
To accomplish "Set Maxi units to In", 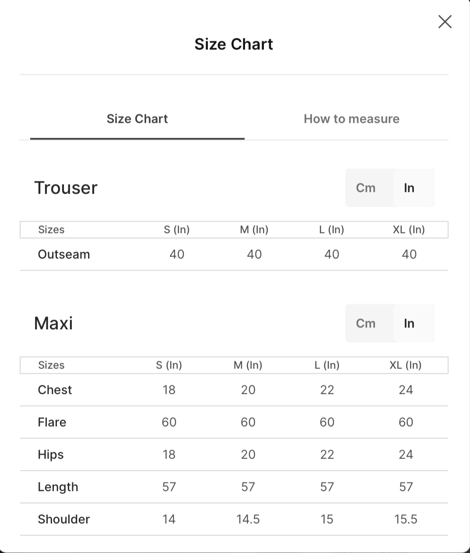I will 409,323.
